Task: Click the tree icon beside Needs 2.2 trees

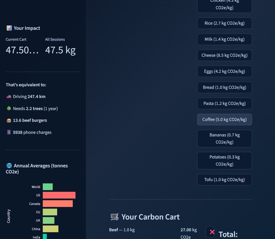Action: 9,108
